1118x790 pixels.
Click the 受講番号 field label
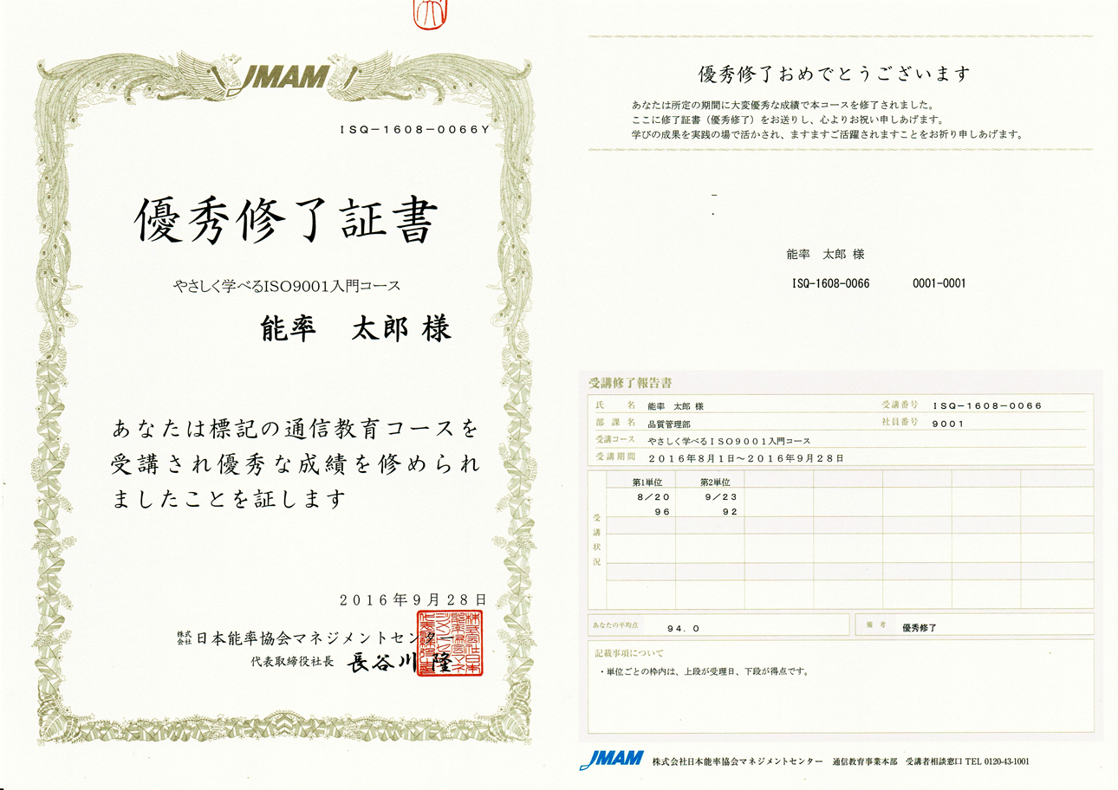click(901, 405)
